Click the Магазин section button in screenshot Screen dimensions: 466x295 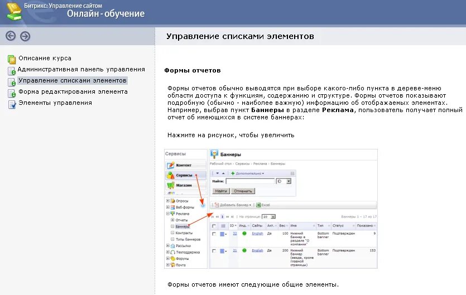pos(185,185)
